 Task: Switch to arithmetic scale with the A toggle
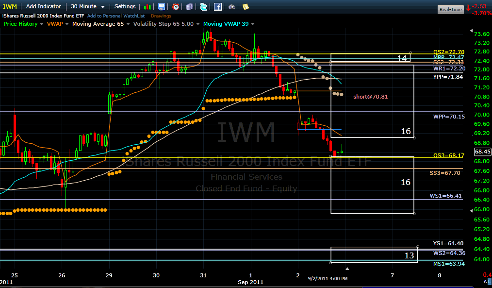tap(485, 281)
